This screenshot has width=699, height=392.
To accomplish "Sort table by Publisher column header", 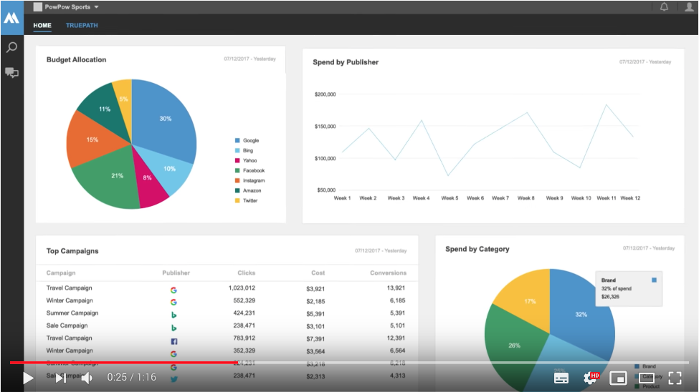I will pos(176,273).
